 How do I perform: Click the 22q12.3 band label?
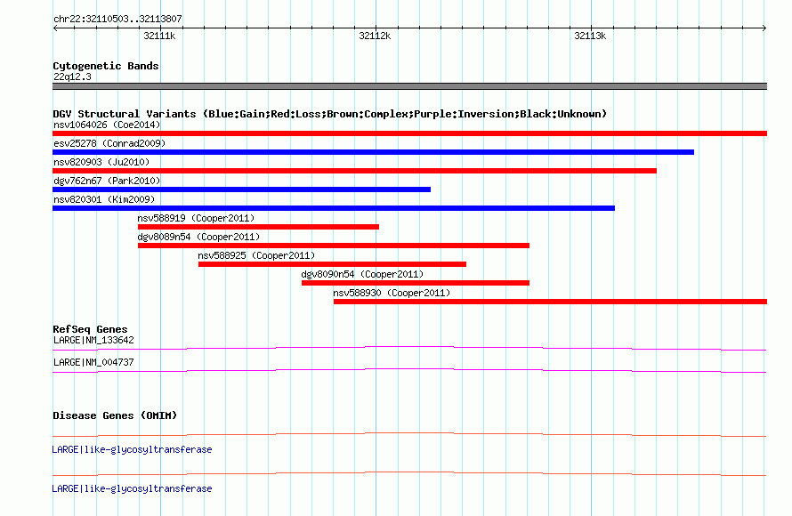(x=72, y=77)
